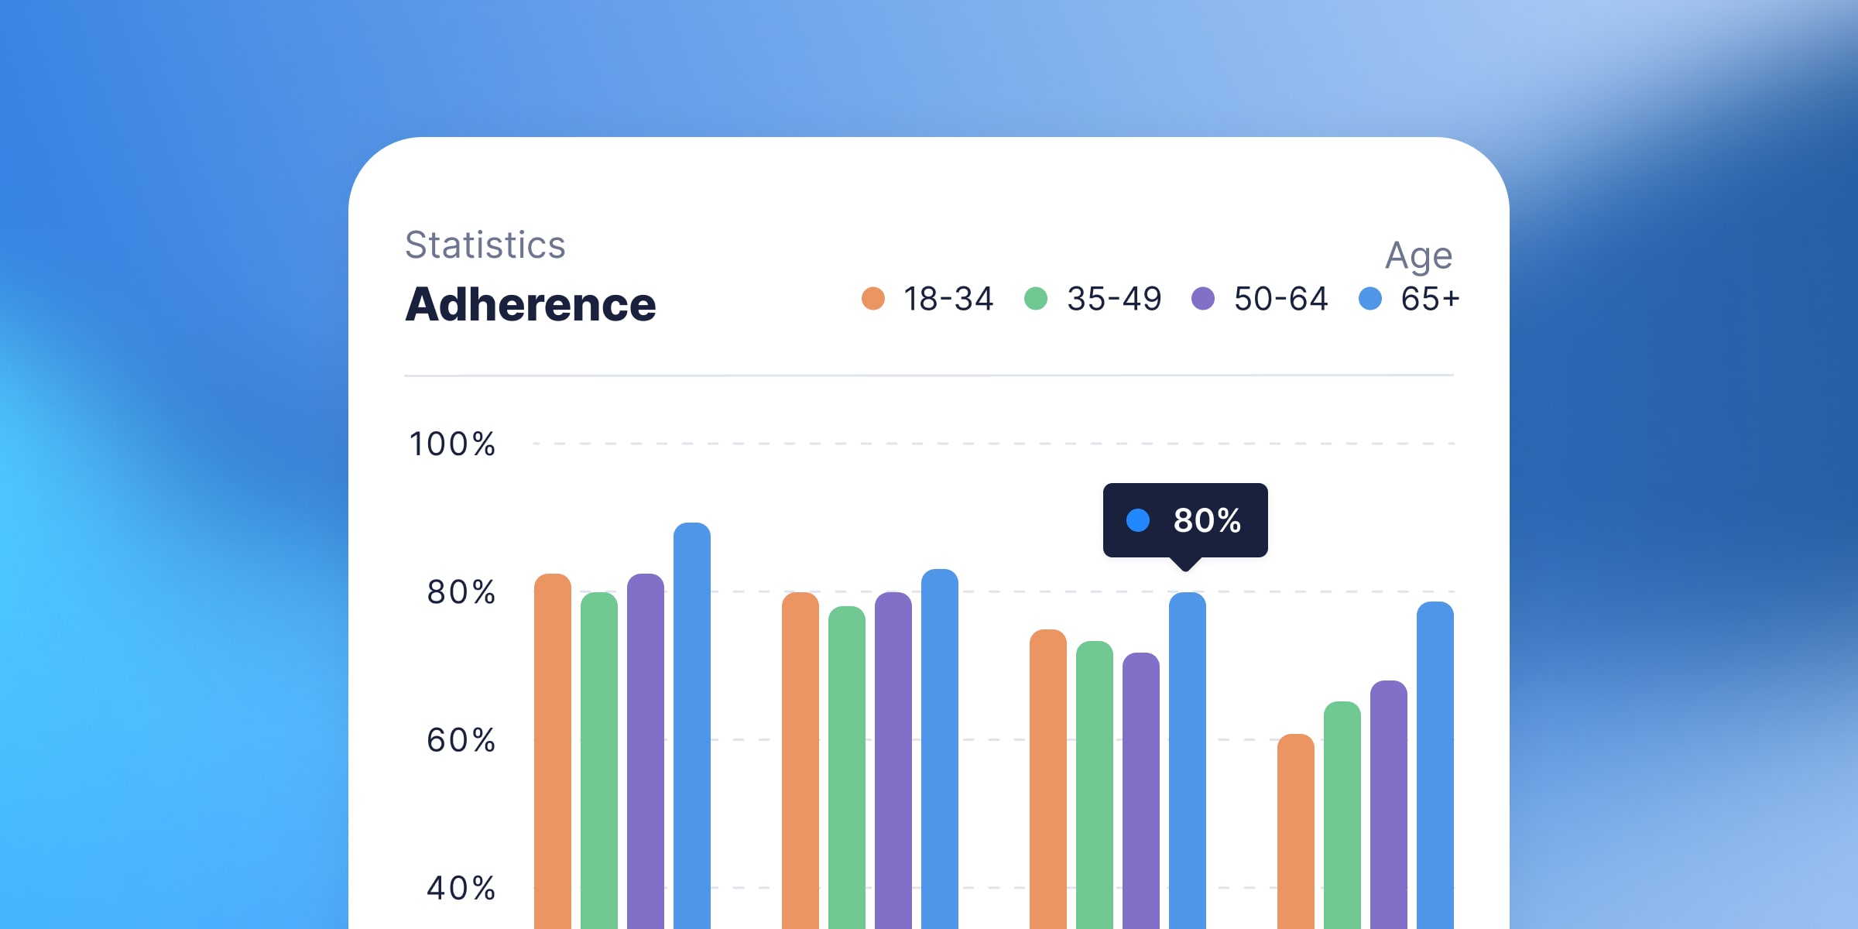Image resolution: width=1858 pixels, height=929 pixels.
Task: Select the purple bar in the third group
Action: point(1141,790)
